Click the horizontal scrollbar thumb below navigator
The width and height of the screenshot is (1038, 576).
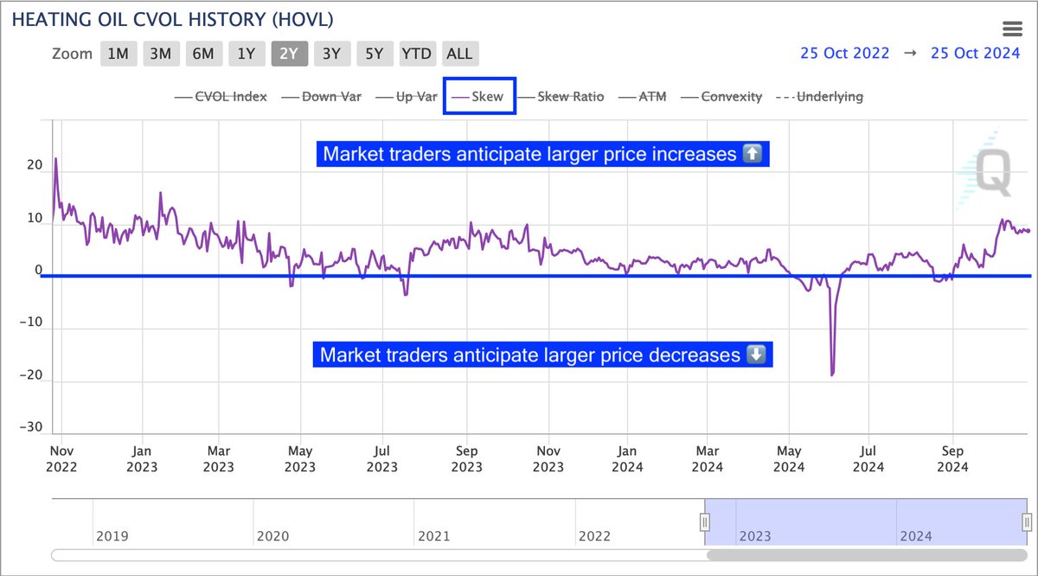point(868,555)
